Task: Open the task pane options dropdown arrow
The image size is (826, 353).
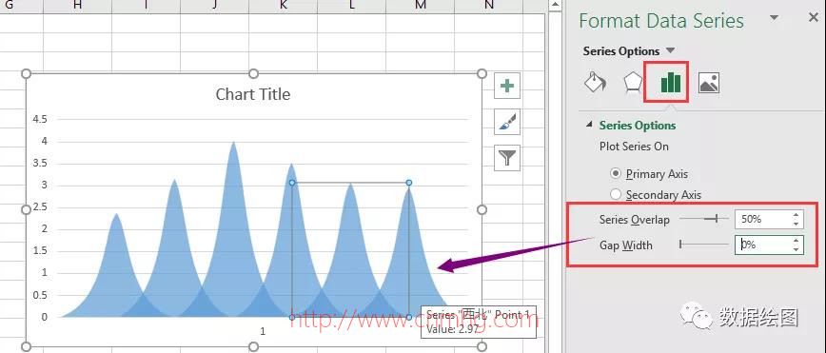Action: point(774,18)
